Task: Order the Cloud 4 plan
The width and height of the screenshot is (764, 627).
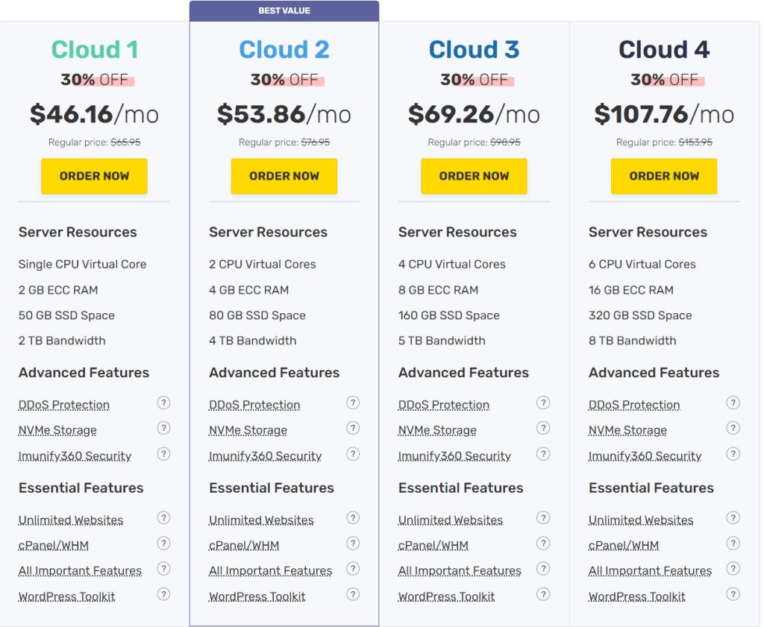Action: click(x=664, y=177)
